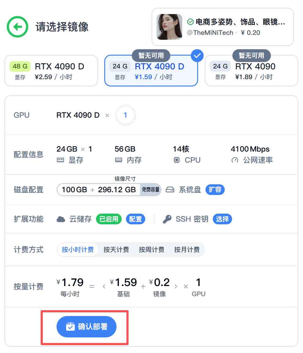Click the right chevron after image price
The width and height of the screenshot is (303, 353).
176,287
